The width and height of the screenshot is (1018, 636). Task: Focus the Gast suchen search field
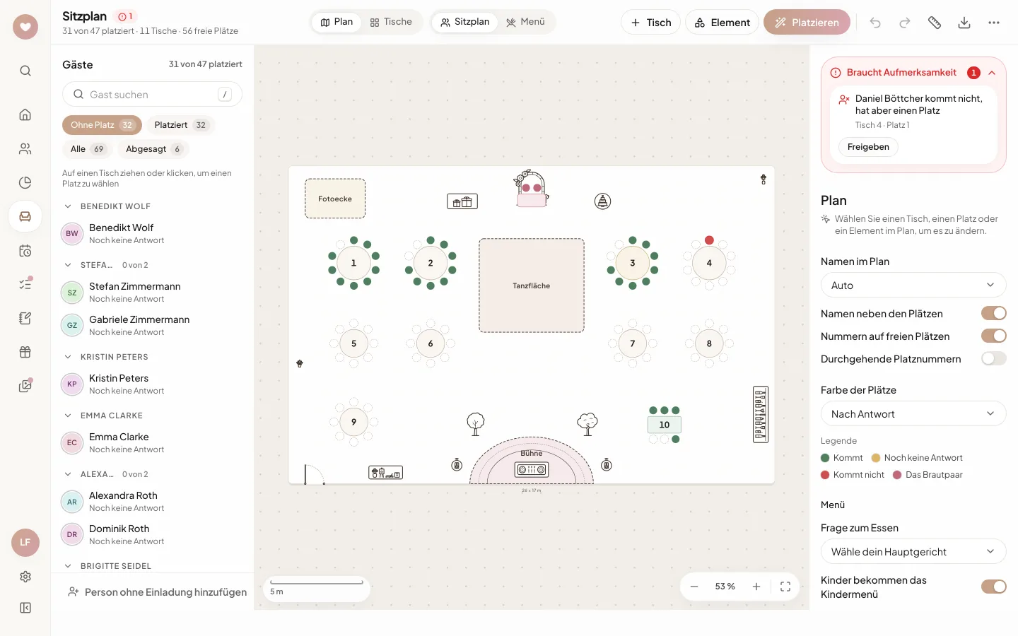[x=152, y=94]
